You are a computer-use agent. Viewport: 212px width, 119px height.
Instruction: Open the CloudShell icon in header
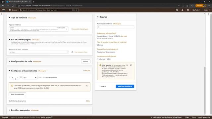(177, 10)
